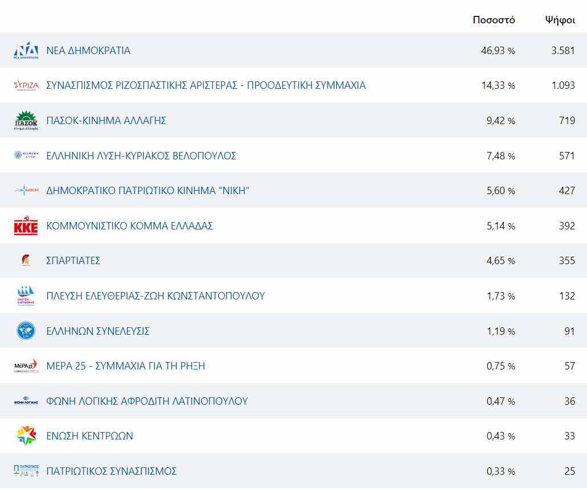Click the ΣΥΡΙΖΑ party logo
The width and height of the screenshot is (587, 489).
tap(26, 85)
